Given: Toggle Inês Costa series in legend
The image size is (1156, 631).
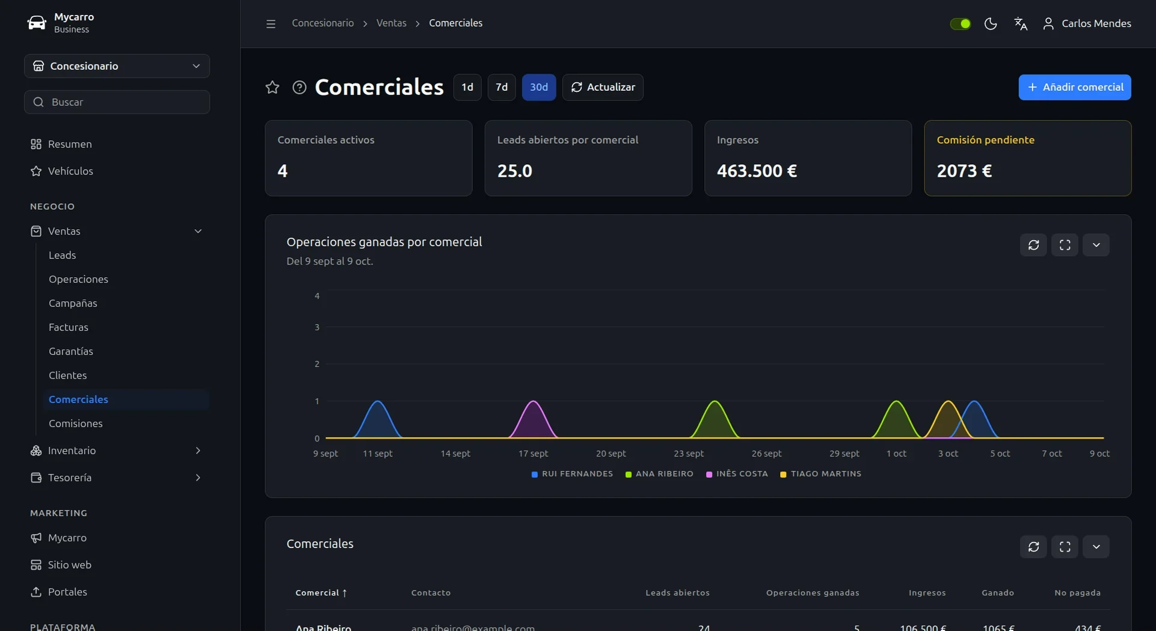Looking at the screenshot, I should (737, 474).
